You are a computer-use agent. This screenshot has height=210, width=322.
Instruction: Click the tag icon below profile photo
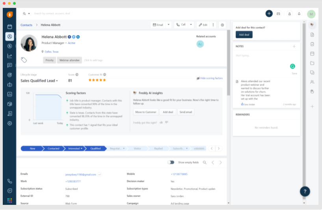24,60
